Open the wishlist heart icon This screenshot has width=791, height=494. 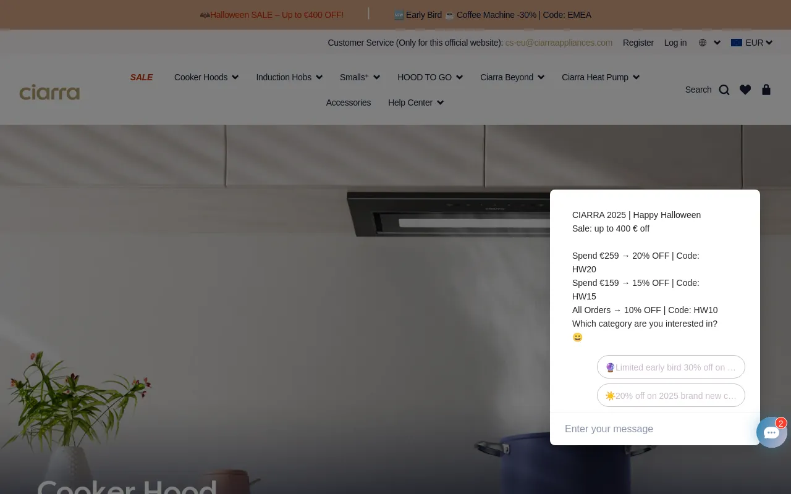[745, 90]
